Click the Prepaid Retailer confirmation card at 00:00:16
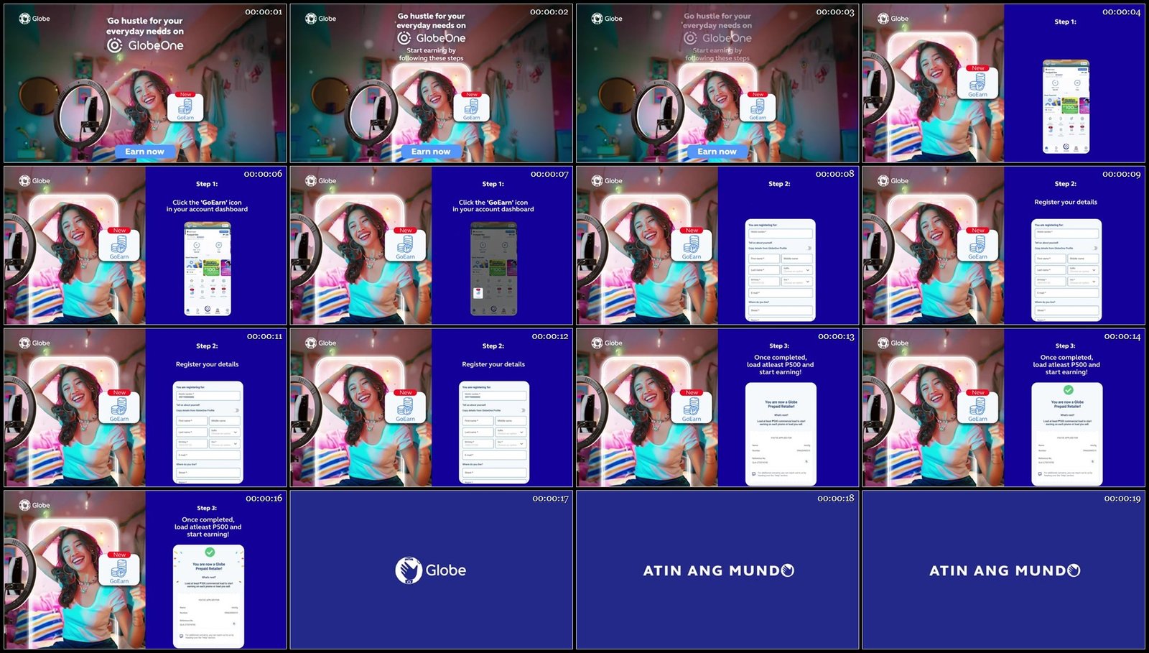 (x=208, y=597)
